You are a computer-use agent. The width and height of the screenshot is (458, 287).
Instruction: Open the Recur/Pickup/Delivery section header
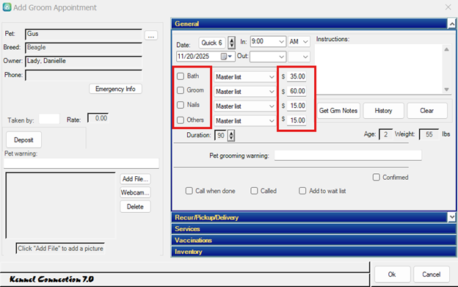pyautogui.click(x=310, y=217)
